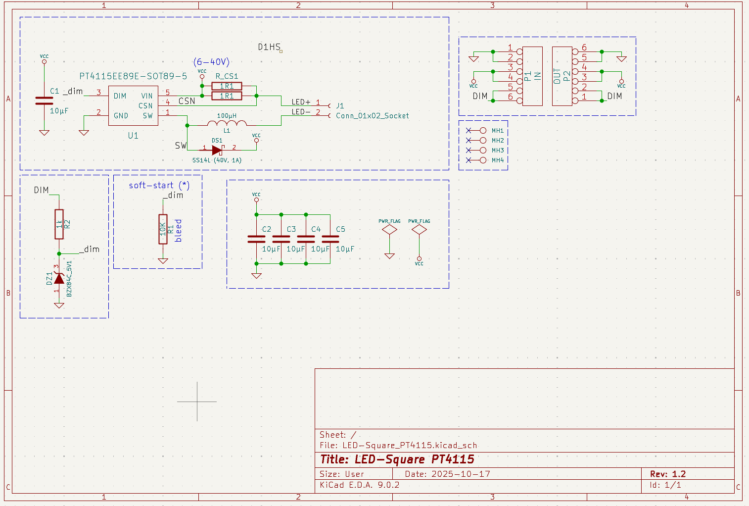Click the C2 capacitor symbol
Image resolution: width=749 pixels, height=506 pixels.
tap(256, 239)
